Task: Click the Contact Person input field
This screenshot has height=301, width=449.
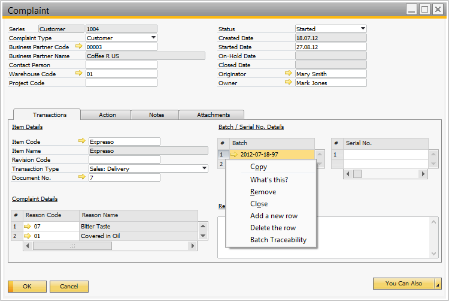Action: click(121, 65)
